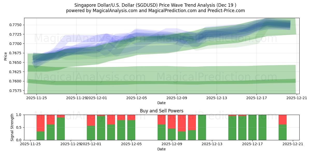
Task: Click the 0.5 signal strength gridline
Action: tap(155, 126)
